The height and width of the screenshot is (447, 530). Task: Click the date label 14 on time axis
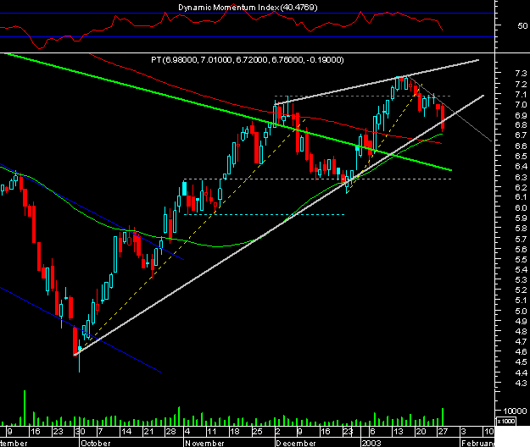[126, 432]
